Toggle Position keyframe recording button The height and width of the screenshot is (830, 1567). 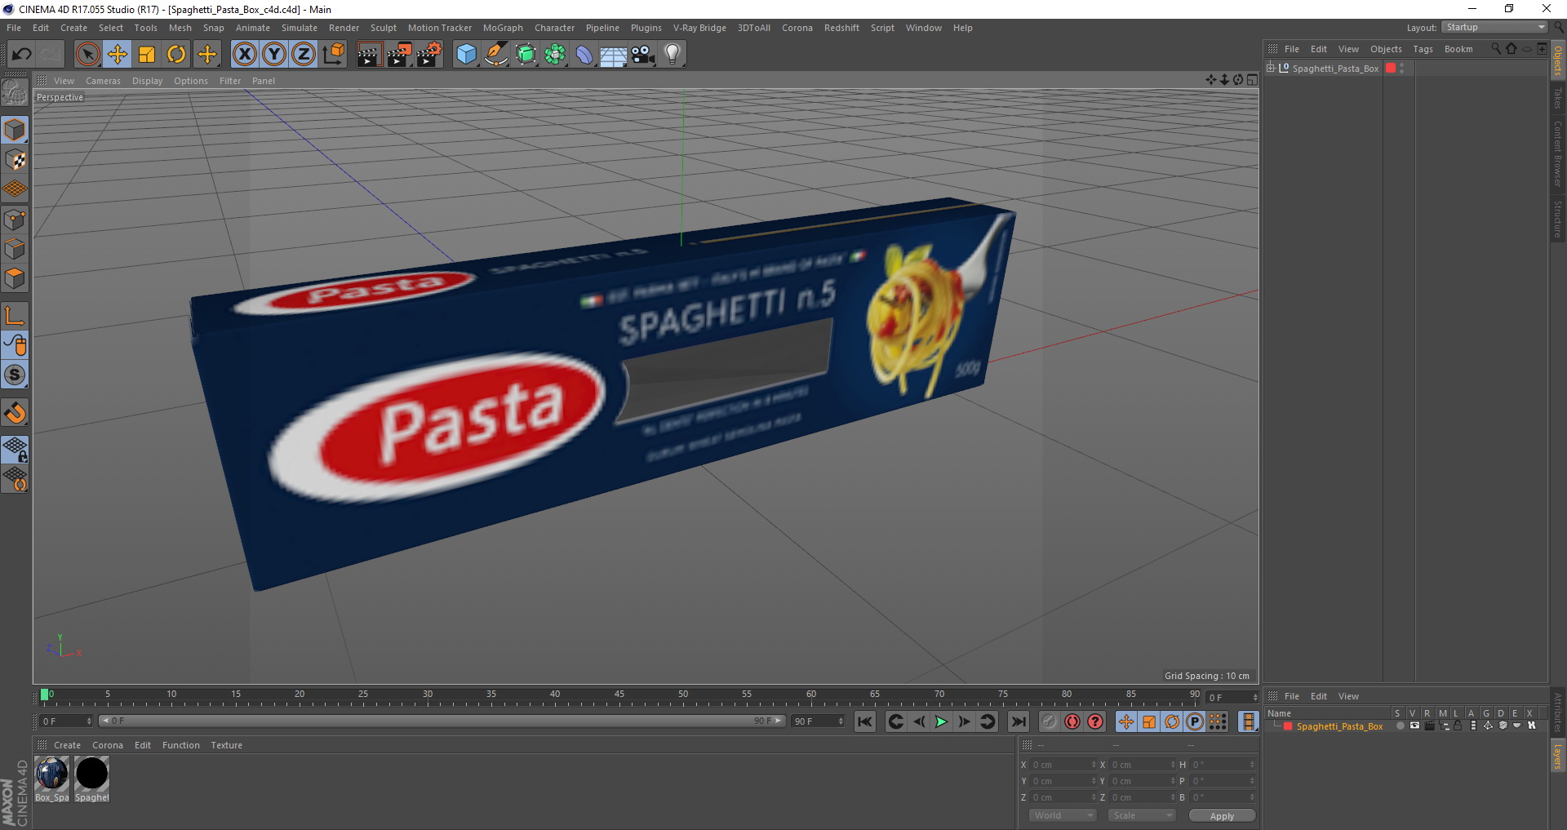point(1126,721)
